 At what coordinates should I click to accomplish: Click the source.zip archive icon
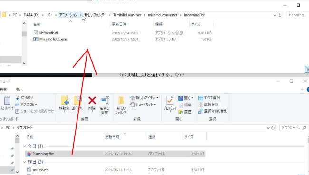(29, 170)
